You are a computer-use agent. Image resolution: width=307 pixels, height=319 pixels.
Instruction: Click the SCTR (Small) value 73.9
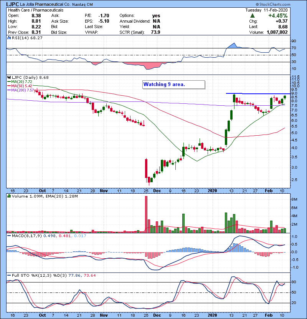pos(156,32)
